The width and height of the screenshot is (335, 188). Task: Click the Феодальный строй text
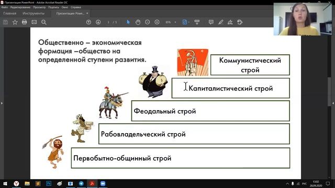[165, 111]
